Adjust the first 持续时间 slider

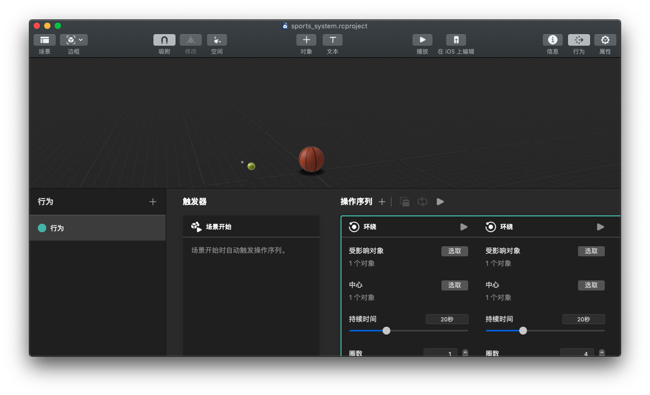387,331
